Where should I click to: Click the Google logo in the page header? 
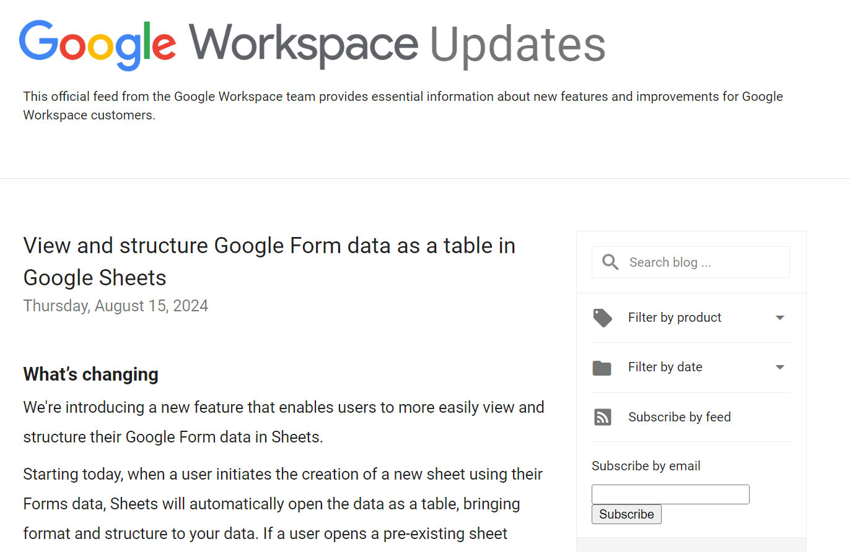(x=97, y=43)
